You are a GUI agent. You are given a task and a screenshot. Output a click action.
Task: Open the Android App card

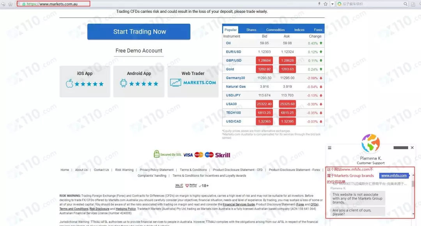[x=139, y=81]
